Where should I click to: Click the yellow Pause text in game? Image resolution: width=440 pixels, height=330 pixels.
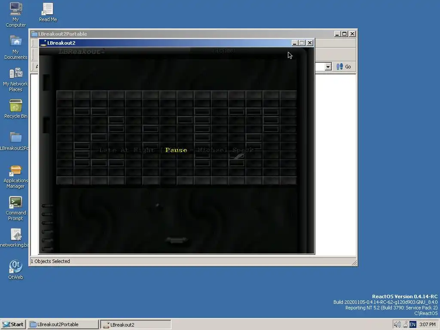[176, 150]
